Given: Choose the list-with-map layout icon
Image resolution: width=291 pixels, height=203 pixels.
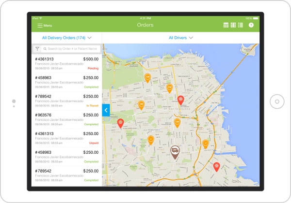Looking at the screenshot, I should point(241,25).
